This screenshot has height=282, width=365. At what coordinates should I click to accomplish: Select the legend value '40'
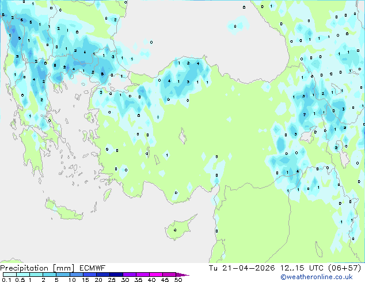(151, 280)
